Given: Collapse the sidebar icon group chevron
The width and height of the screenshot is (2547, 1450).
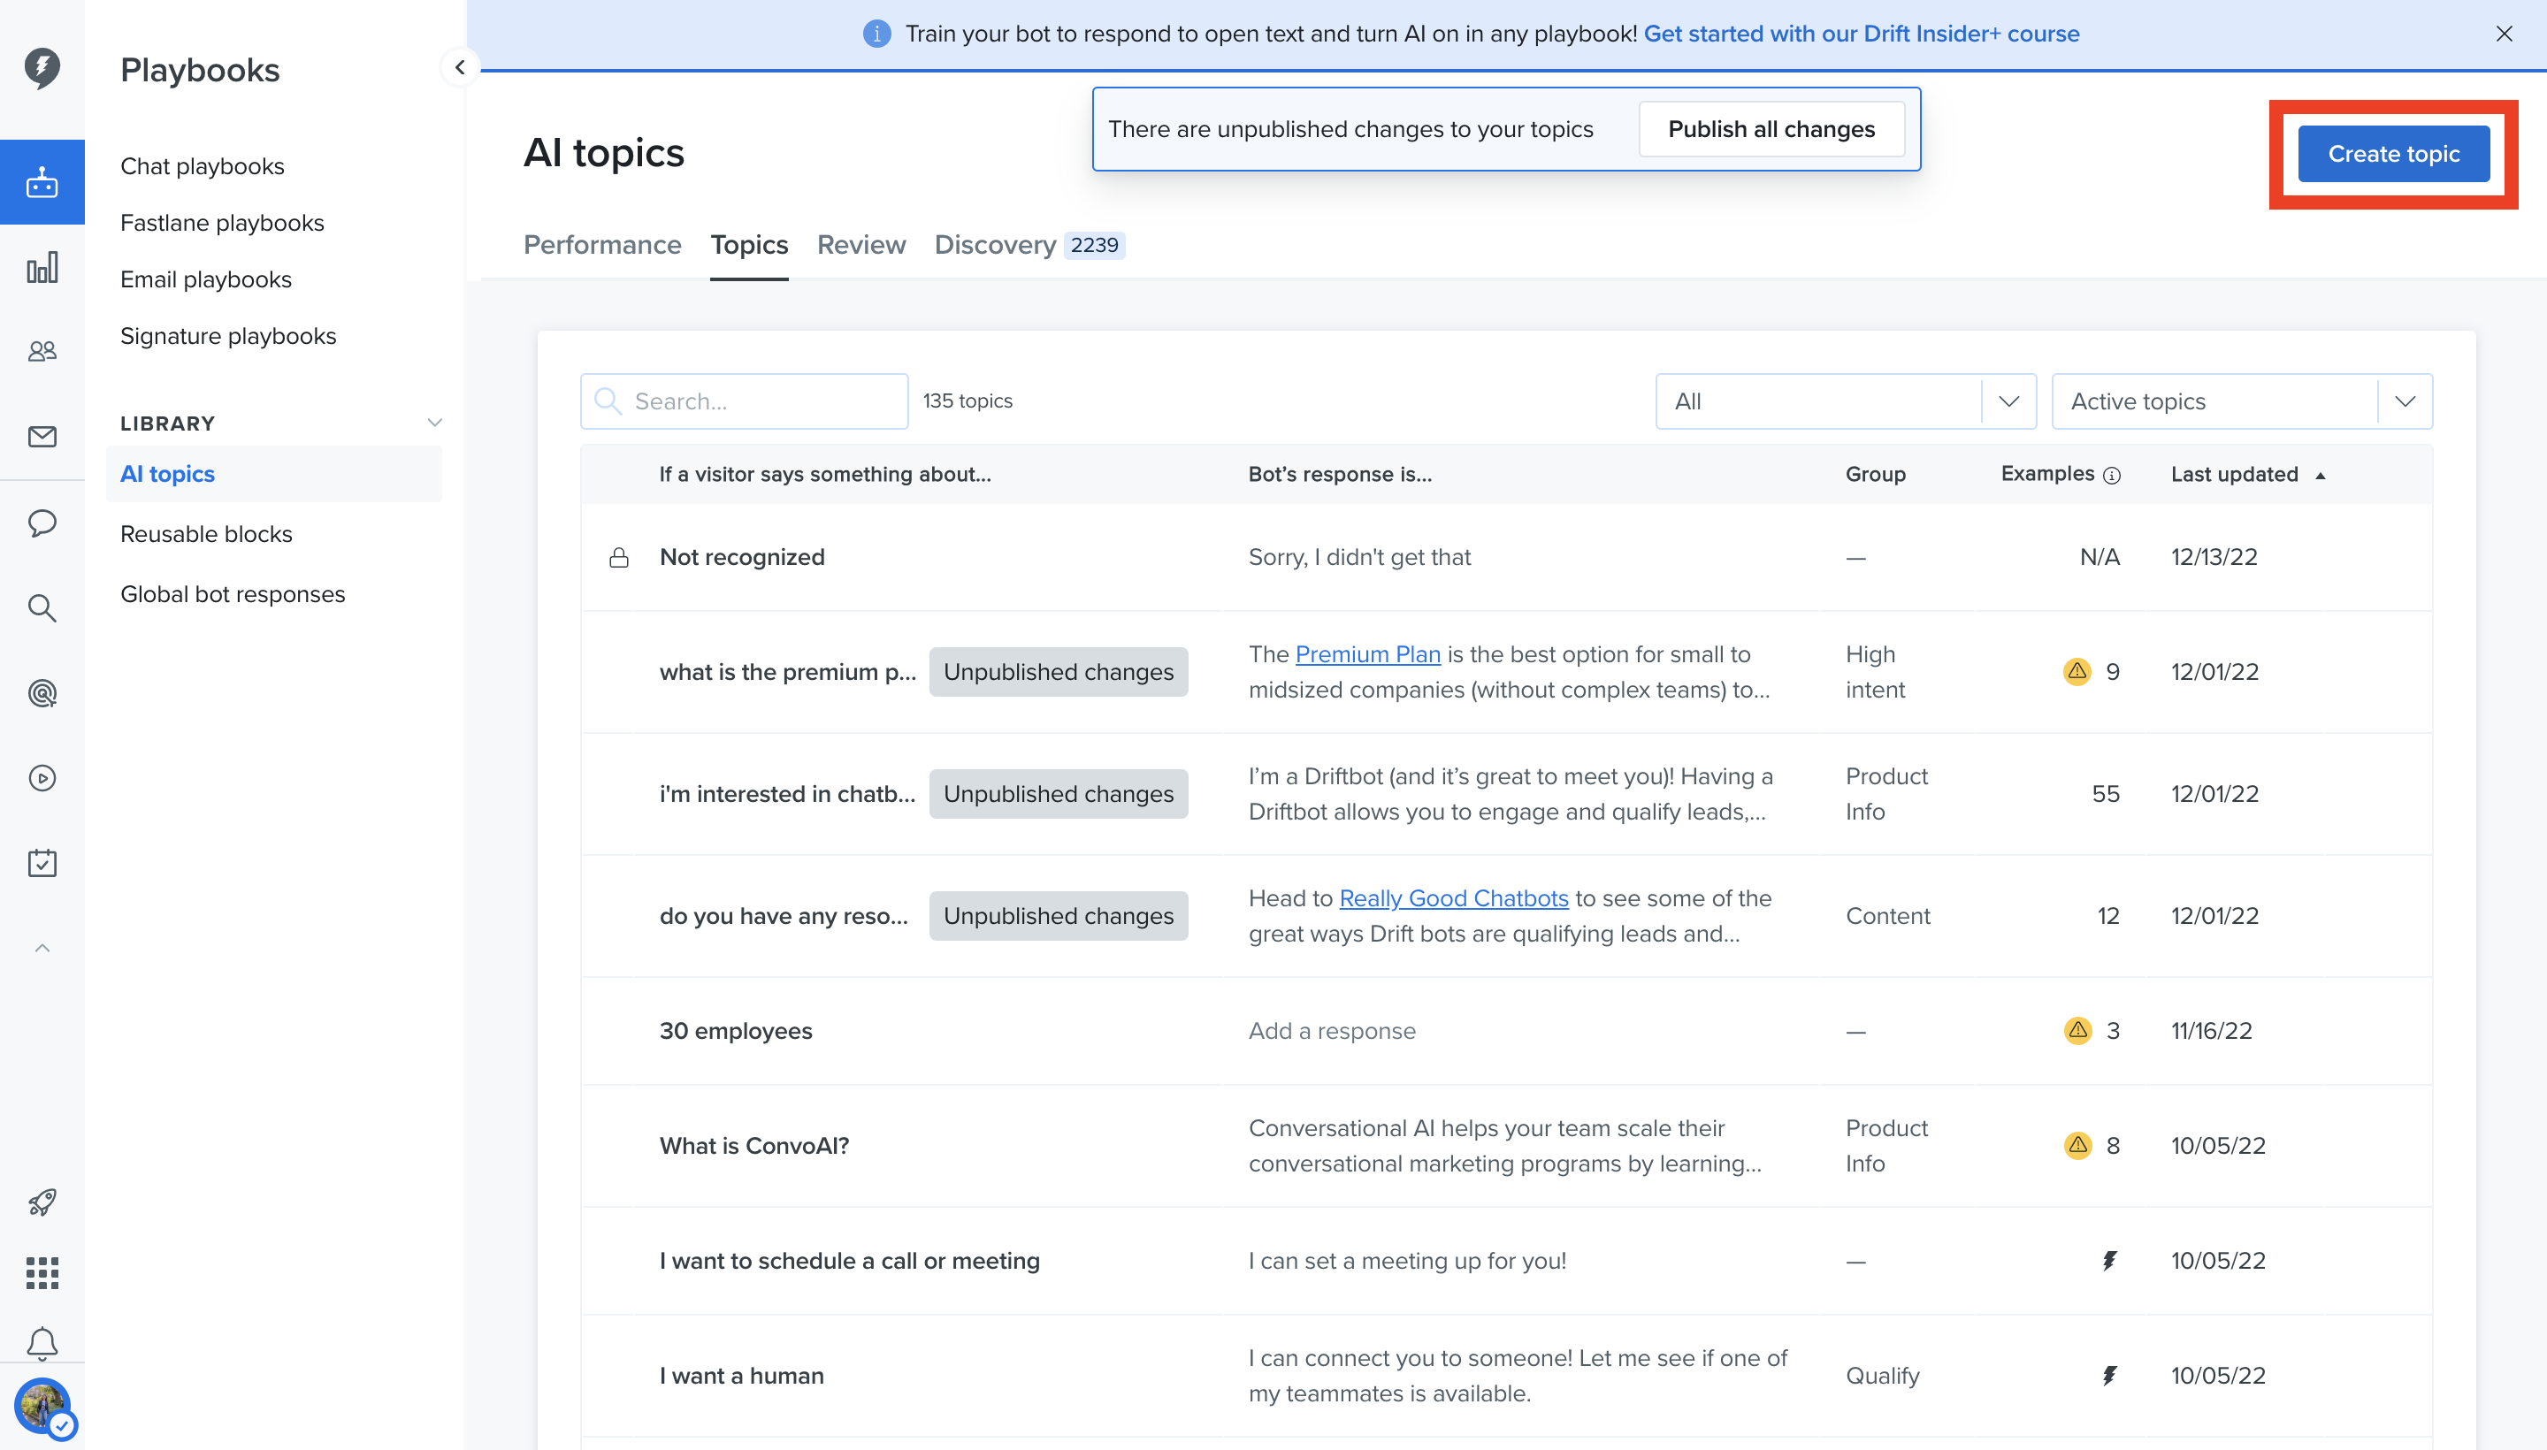Looking at the screenshot, I should [x=42, y=948].
